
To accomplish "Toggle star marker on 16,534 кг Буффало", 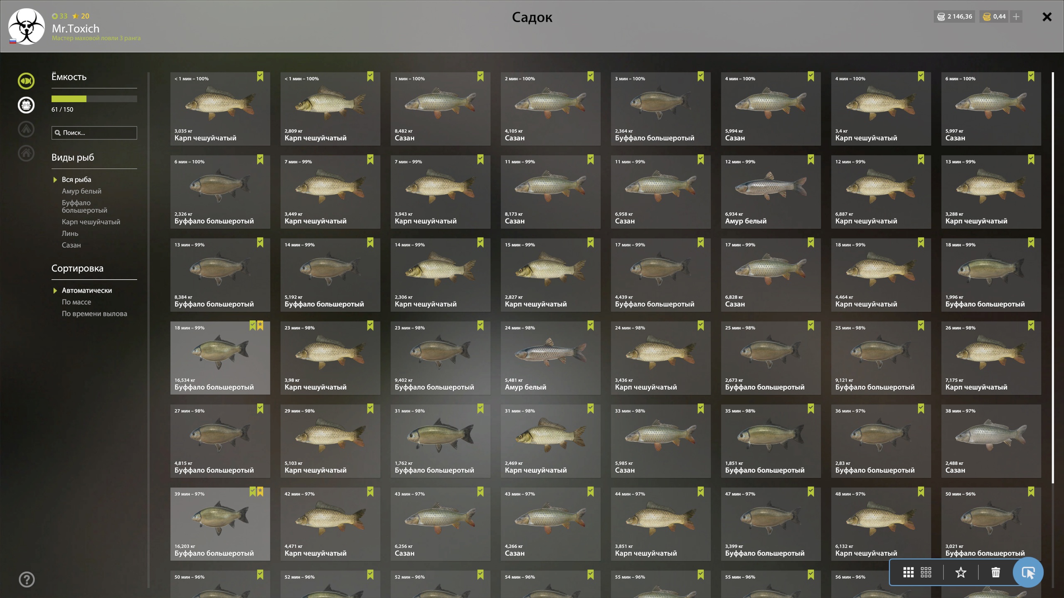I will coord(260,326).
